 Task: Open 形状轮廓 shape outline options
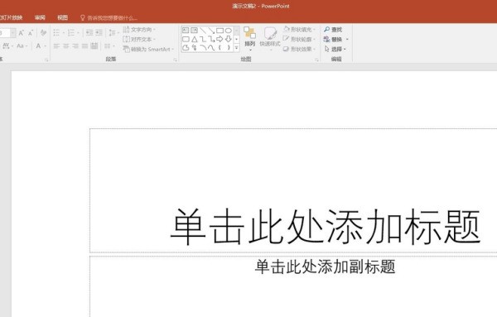[299, 39]
